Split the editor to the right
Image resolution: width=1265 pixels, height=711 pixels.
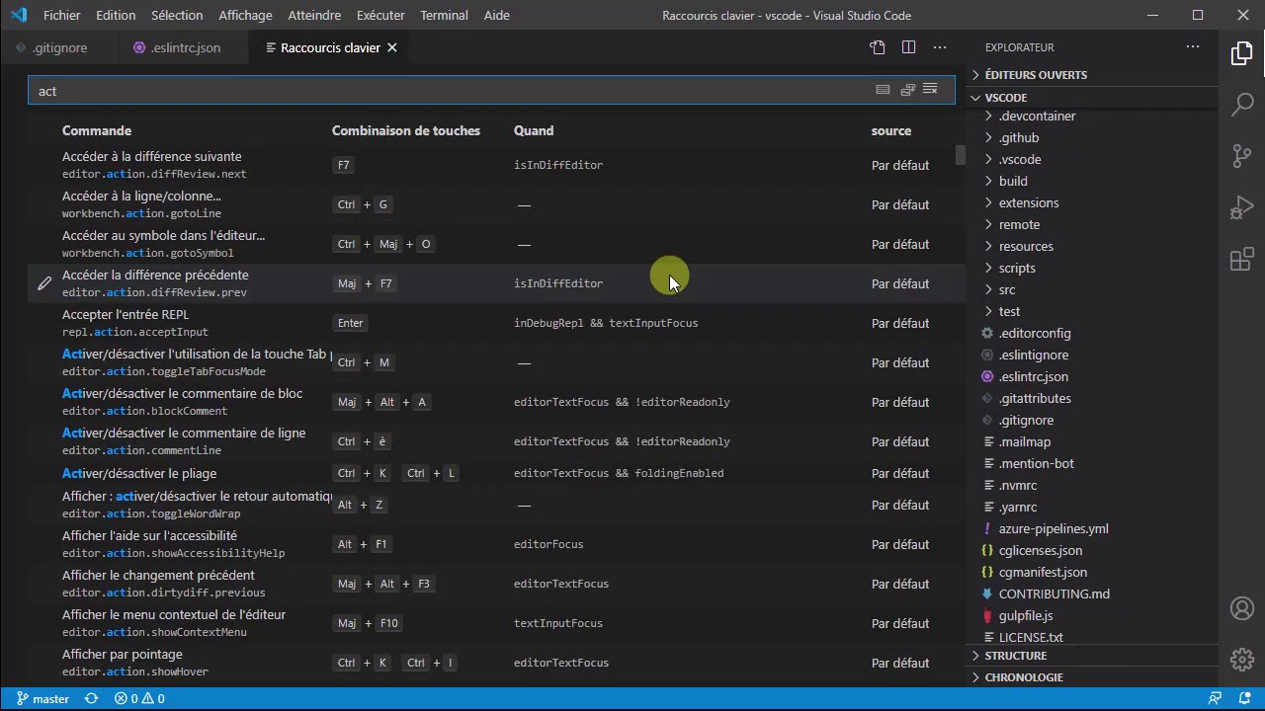pos(908,47)
